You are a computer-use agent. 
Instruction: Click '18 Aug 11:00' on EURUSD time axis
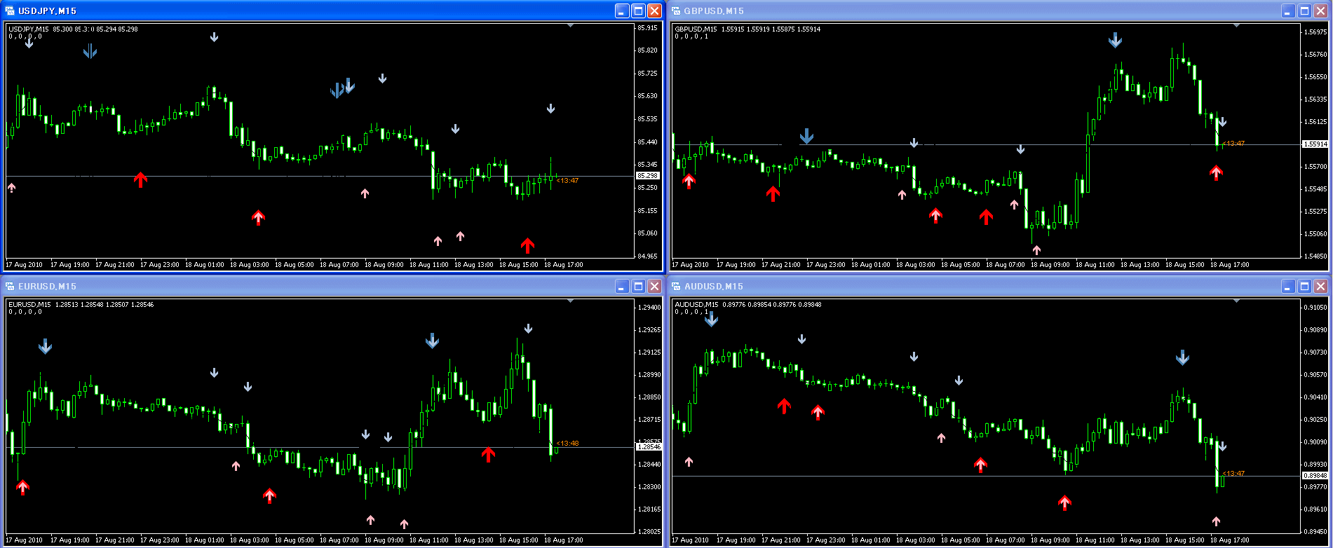tap(429, 540)
